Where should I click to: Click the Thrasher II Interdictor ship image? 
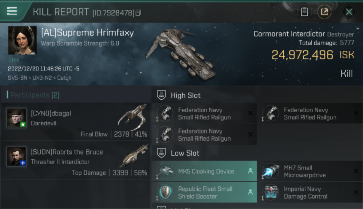click(135, 156)
